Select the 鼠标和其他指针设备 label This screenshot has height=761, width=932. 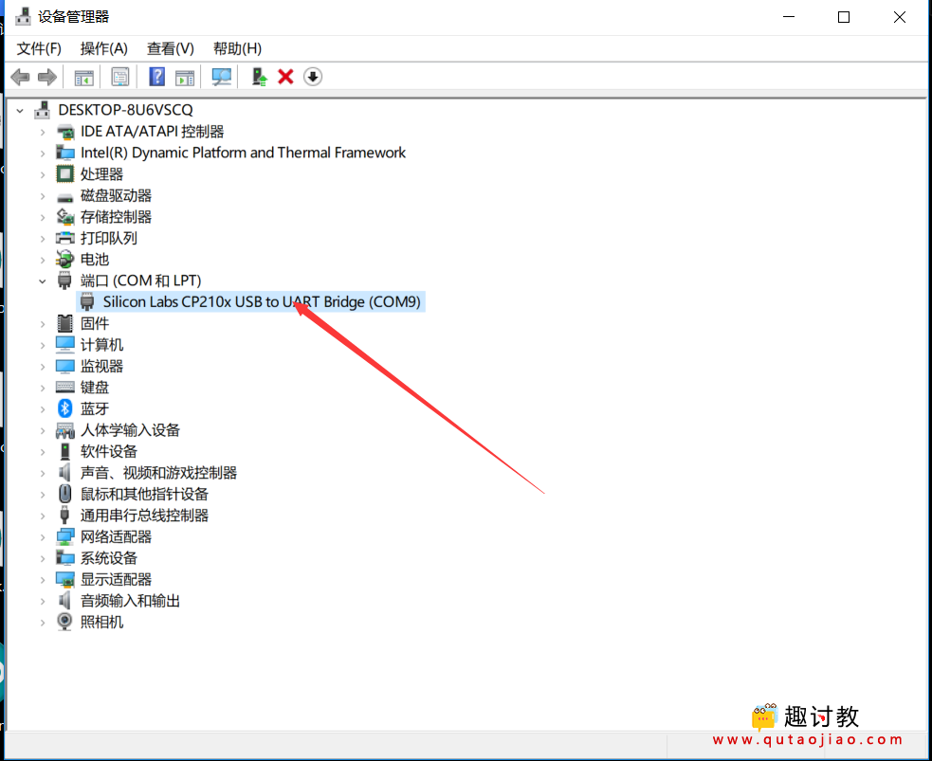point(144,494)
